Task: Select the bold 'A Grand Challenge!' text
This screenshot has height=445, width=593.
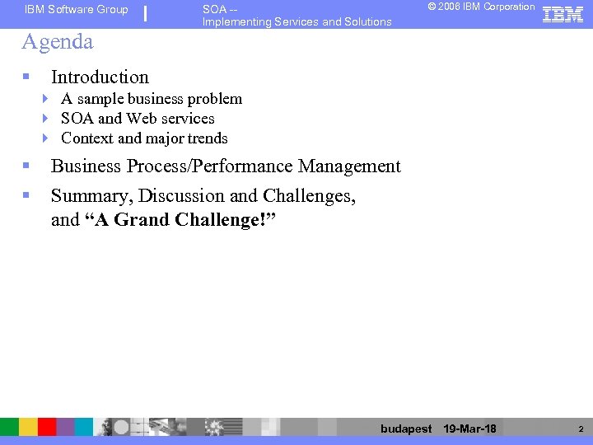Action: 180,220
